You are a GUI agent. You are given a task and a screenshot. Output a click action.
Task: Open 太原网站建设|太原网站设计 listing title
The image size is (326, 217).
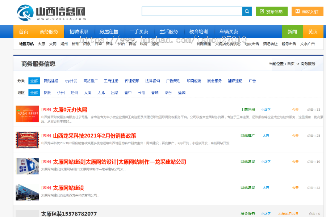point(120,162)
